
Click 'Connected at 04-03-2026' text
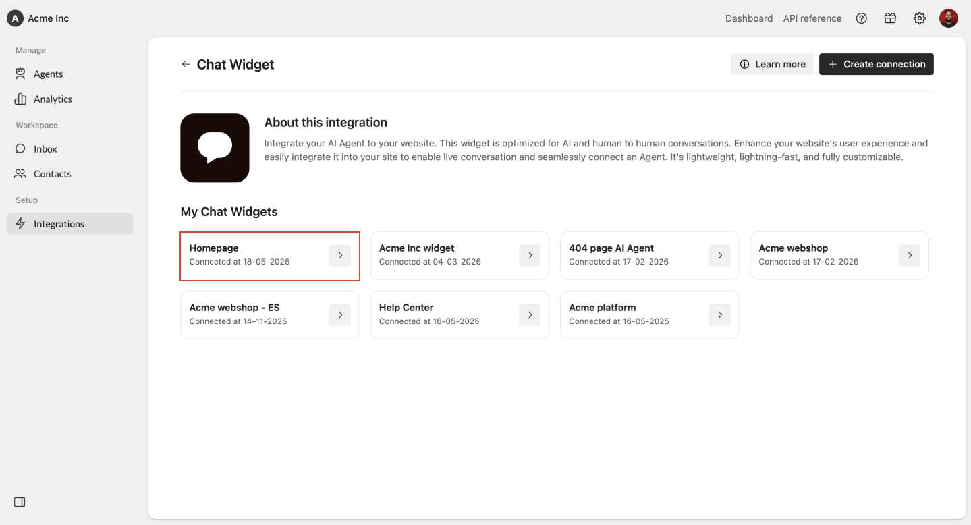click(x=430, y=262)
